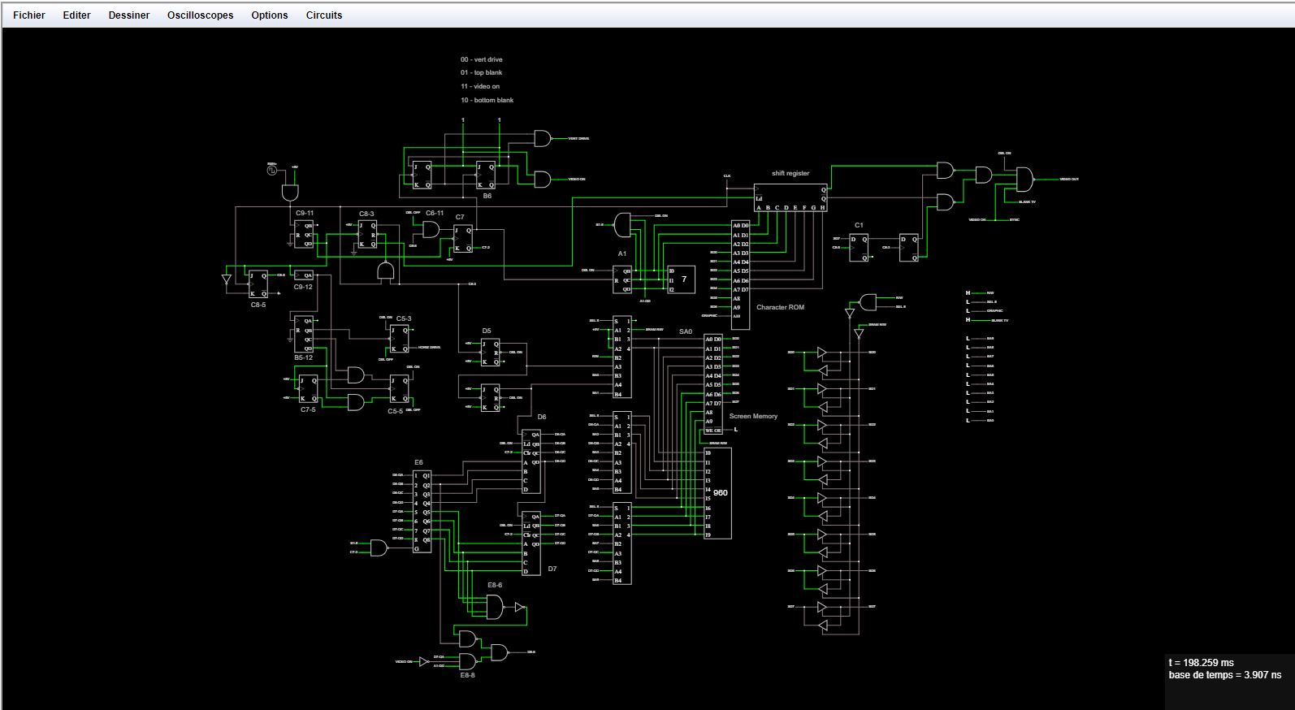Toggle the SEL 8 logic input
The image size is (1295, 710).
click(x=968, y=301)
